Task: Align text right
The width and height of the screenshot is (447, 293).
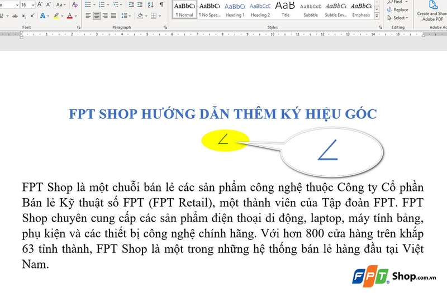Action: pyautogui.click(x=105, y=16)
